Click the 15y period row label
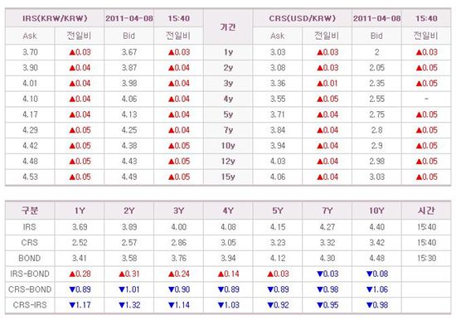Screen dimensions: 456x320 click(x=228, y=177)
